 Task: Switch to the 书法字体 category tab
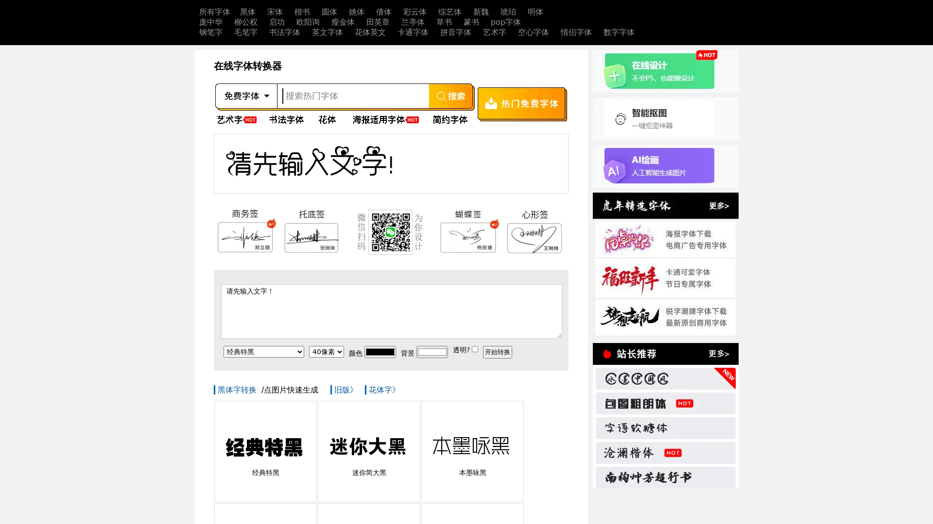coord(286,120)
